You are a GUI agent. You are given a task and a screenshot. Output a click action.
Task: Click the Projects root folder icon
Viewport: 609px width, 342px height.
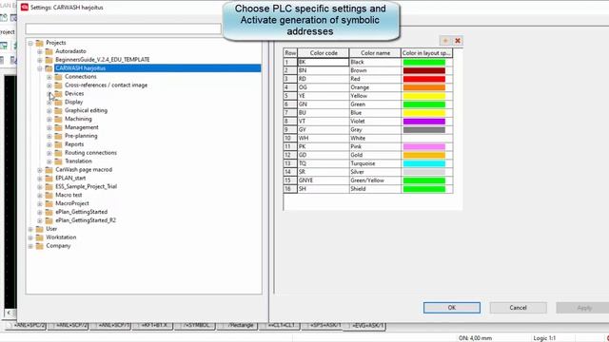(x=40, y=43)
